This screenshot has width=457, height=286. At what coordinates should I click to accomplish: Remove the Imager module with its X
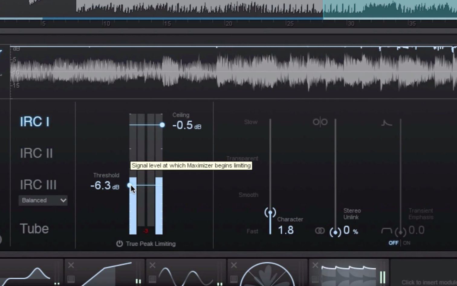pos(234,265)
